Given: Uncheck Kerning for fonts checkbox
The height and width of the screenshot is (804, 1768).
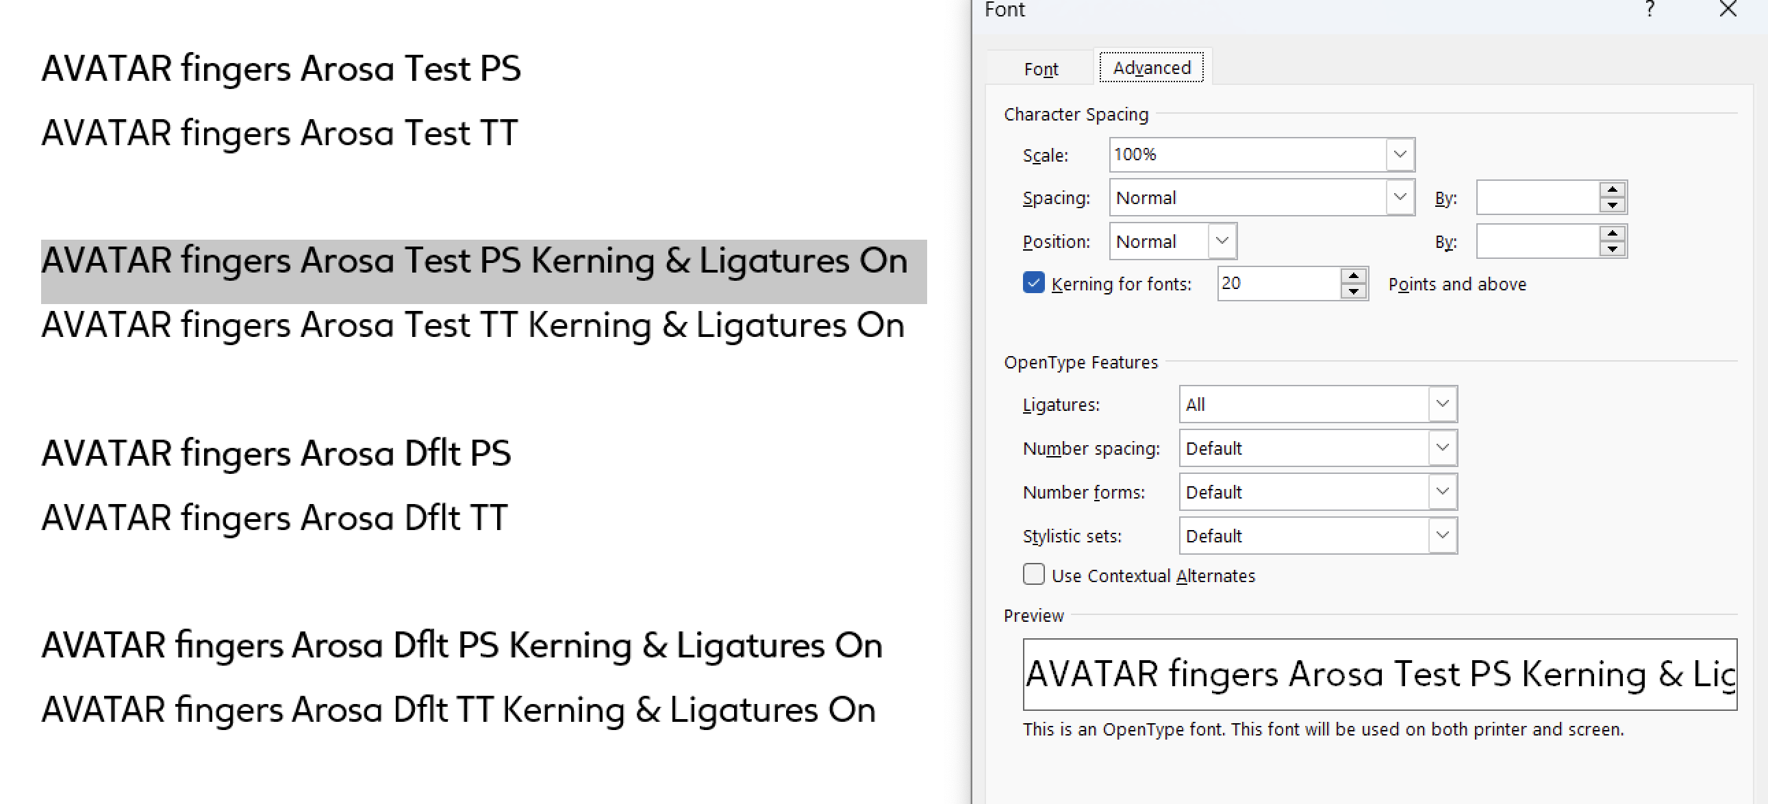Looking at the screenshot, I should pos(1033,283).
